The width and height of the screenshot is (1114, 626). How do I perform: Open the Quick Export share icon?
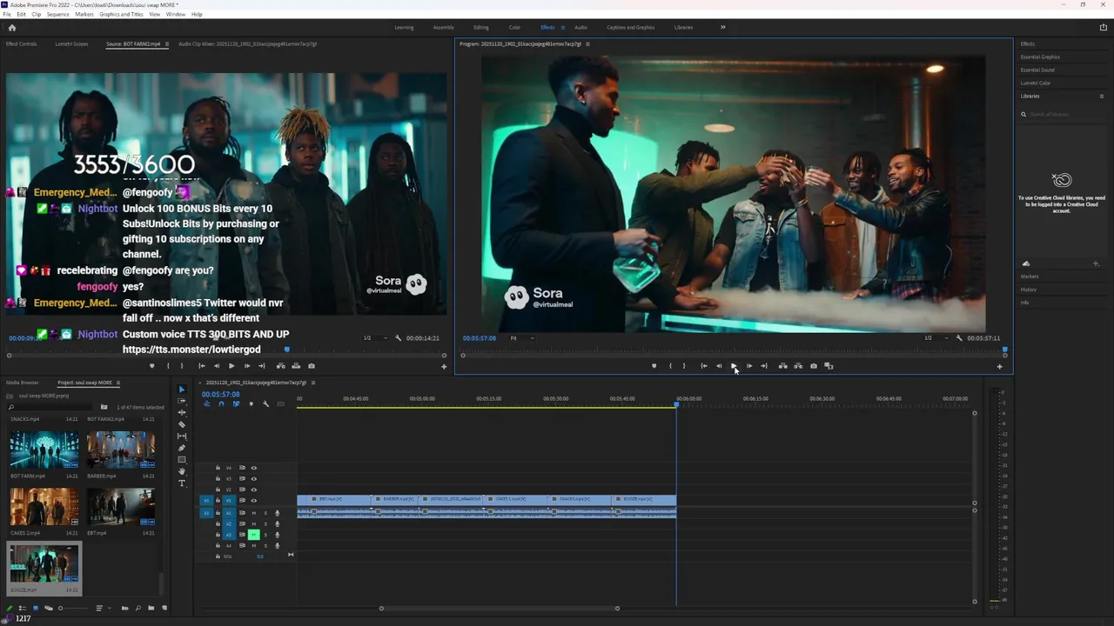tap(1103, 28)
